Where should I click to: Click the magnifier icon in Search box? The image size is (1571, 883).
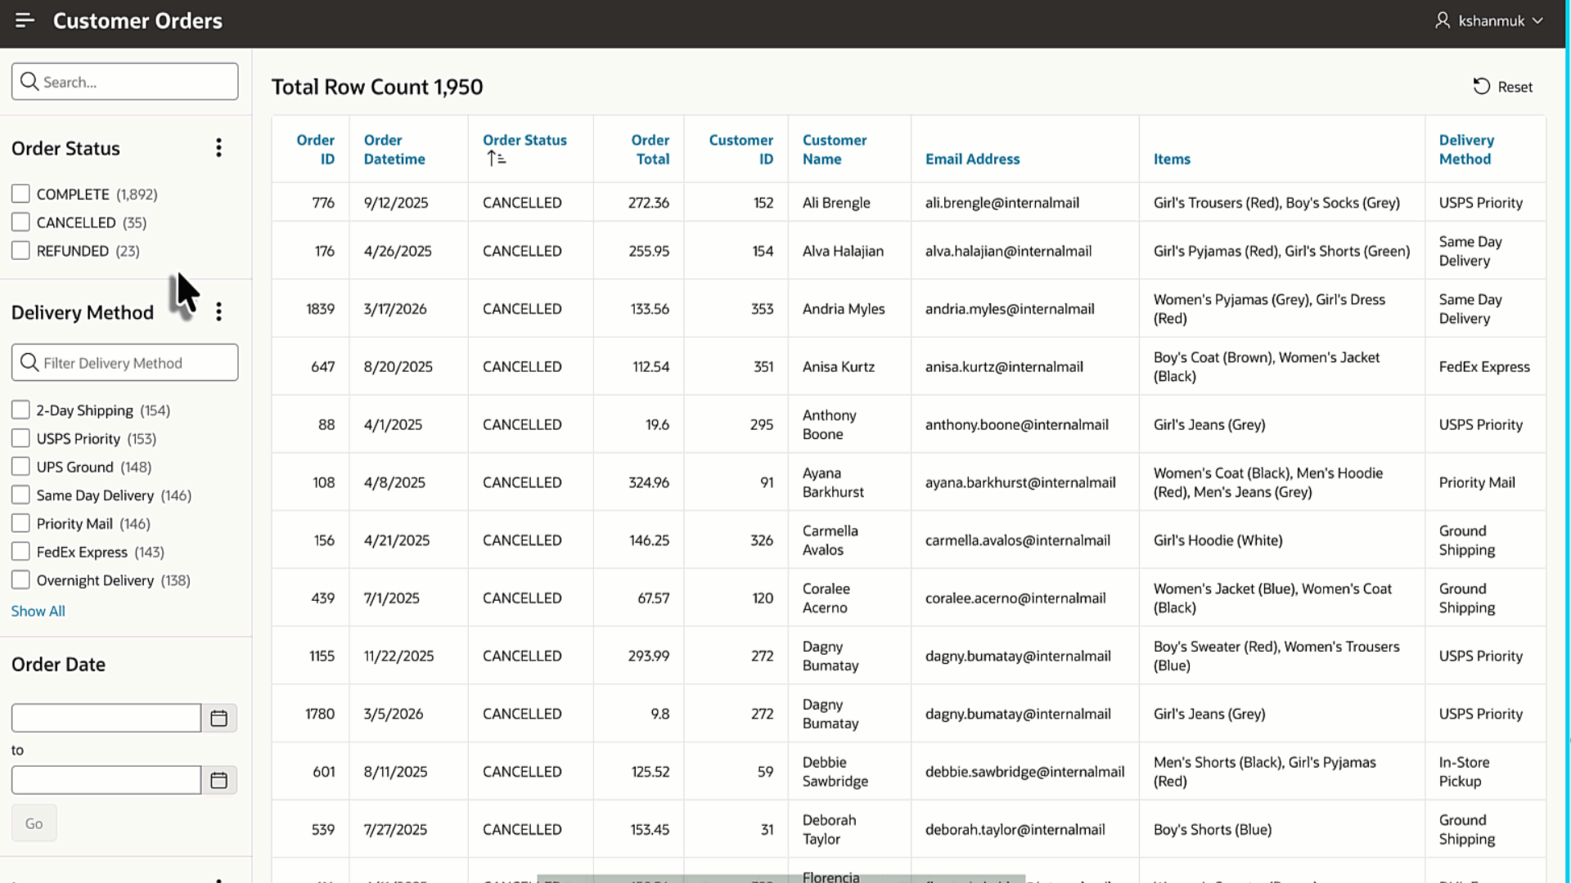click(29, 82)
